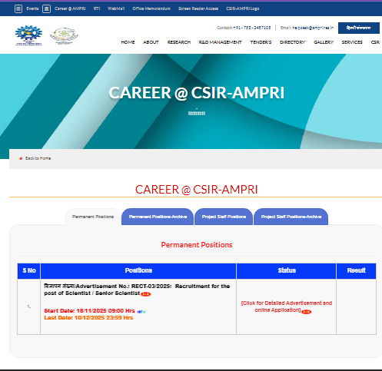
Task: Open the Office Memorandum link
Action: click(x=151, y=8)
